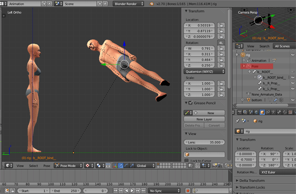Toggle visibility eye for bottom object
The image size is (296, 194).
click(x=293, y=100)
